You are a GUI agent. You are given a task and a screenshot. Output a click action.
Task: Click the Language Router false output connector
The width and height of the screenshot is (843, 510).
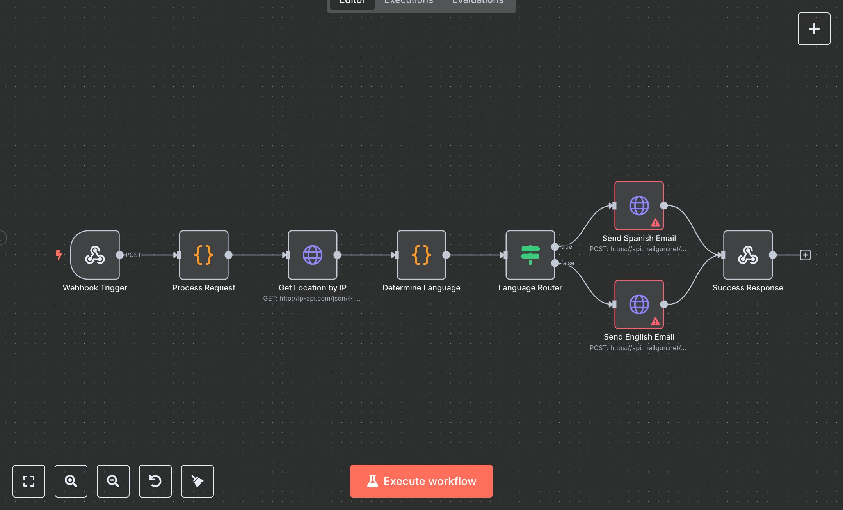pos(555,263)
